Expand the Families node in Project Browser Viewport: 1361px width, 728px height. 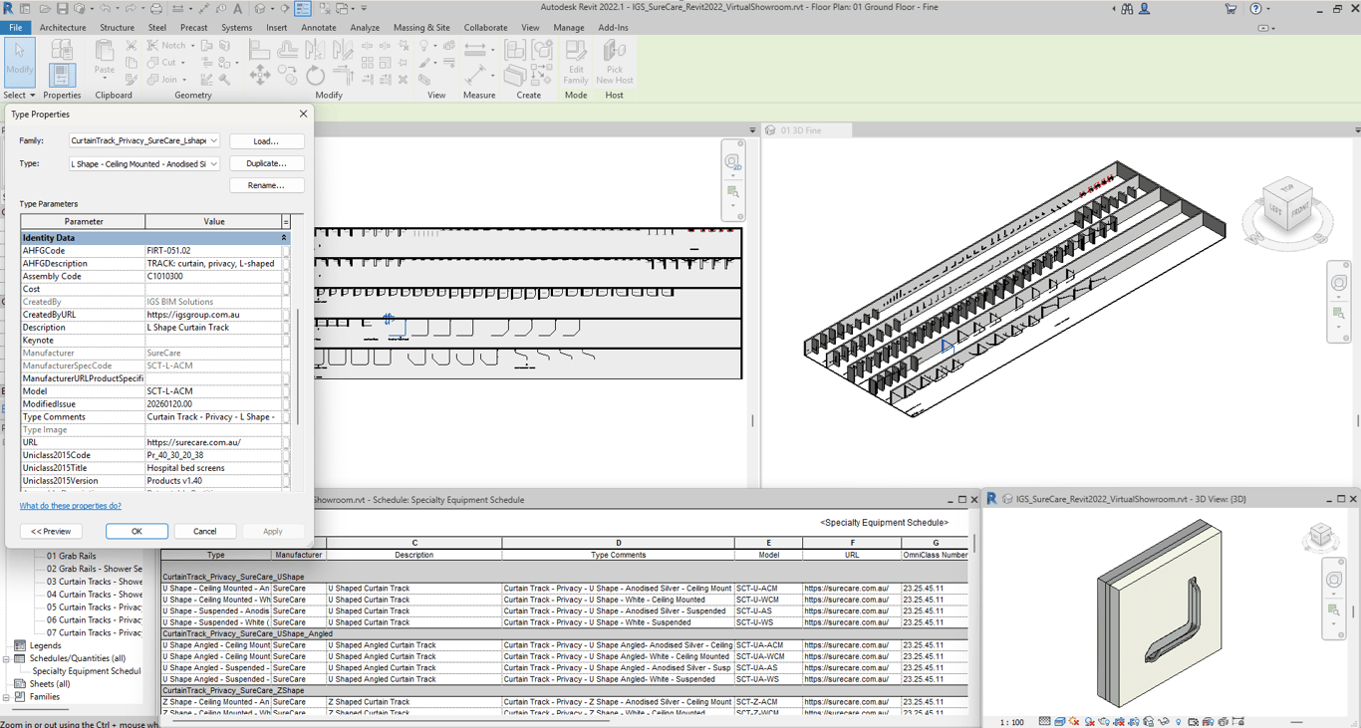pos(7,697)
